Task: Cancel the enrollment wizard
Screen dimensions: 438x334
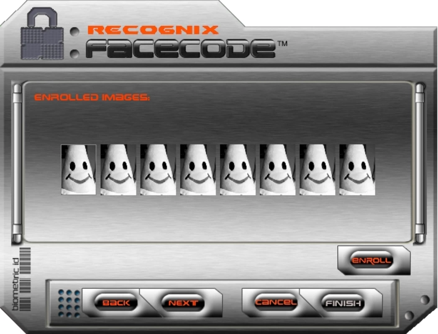Action: [x=276, y=302]
